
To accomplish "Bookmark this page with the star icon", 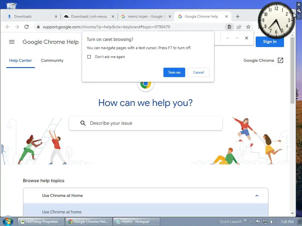I will tap(248, 27).
